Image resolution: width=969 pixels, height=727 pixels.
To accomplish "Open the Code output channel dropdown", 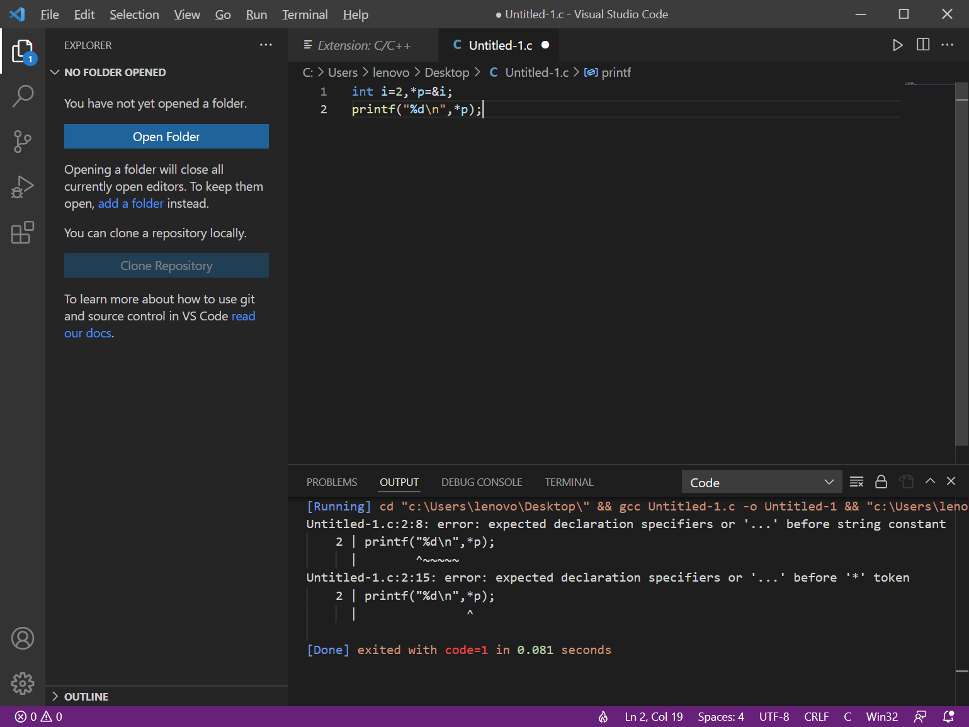I will (x=762, y=482).
